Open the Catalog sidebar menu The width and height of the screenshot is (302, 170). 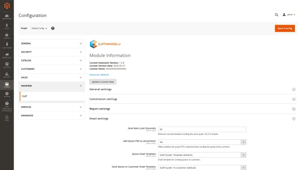point(7,36)
